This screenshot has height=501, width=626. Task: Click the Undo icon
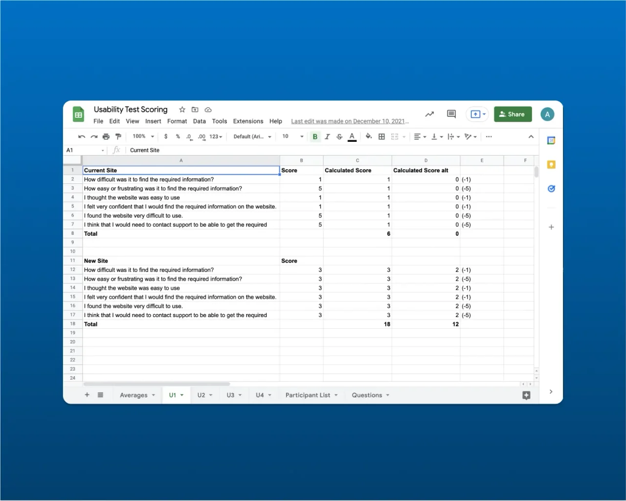tap(82, 137)
